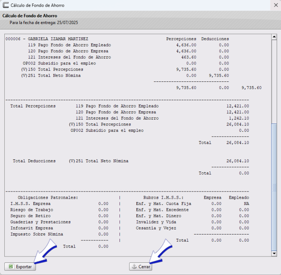Click 119 Pago Fondo de Ahorro Empleado under employee 000006
This screenshot has height=275, width=281.
coord(69,45)
